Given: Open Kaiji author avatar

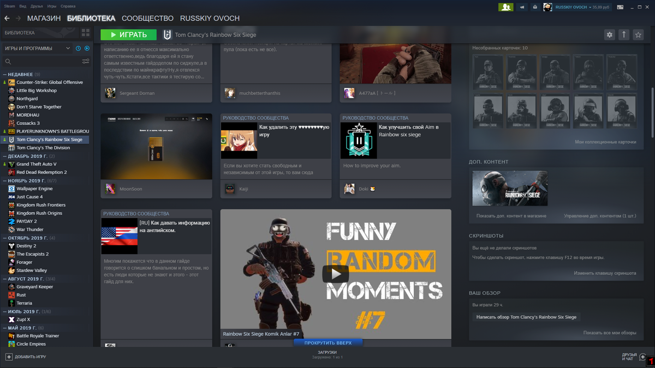Looking at the screenshot, I should click(x=230, y=189).
